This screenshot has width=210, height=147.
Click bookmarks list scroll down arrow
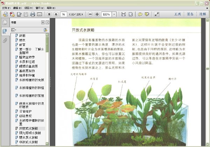point(47,144)
